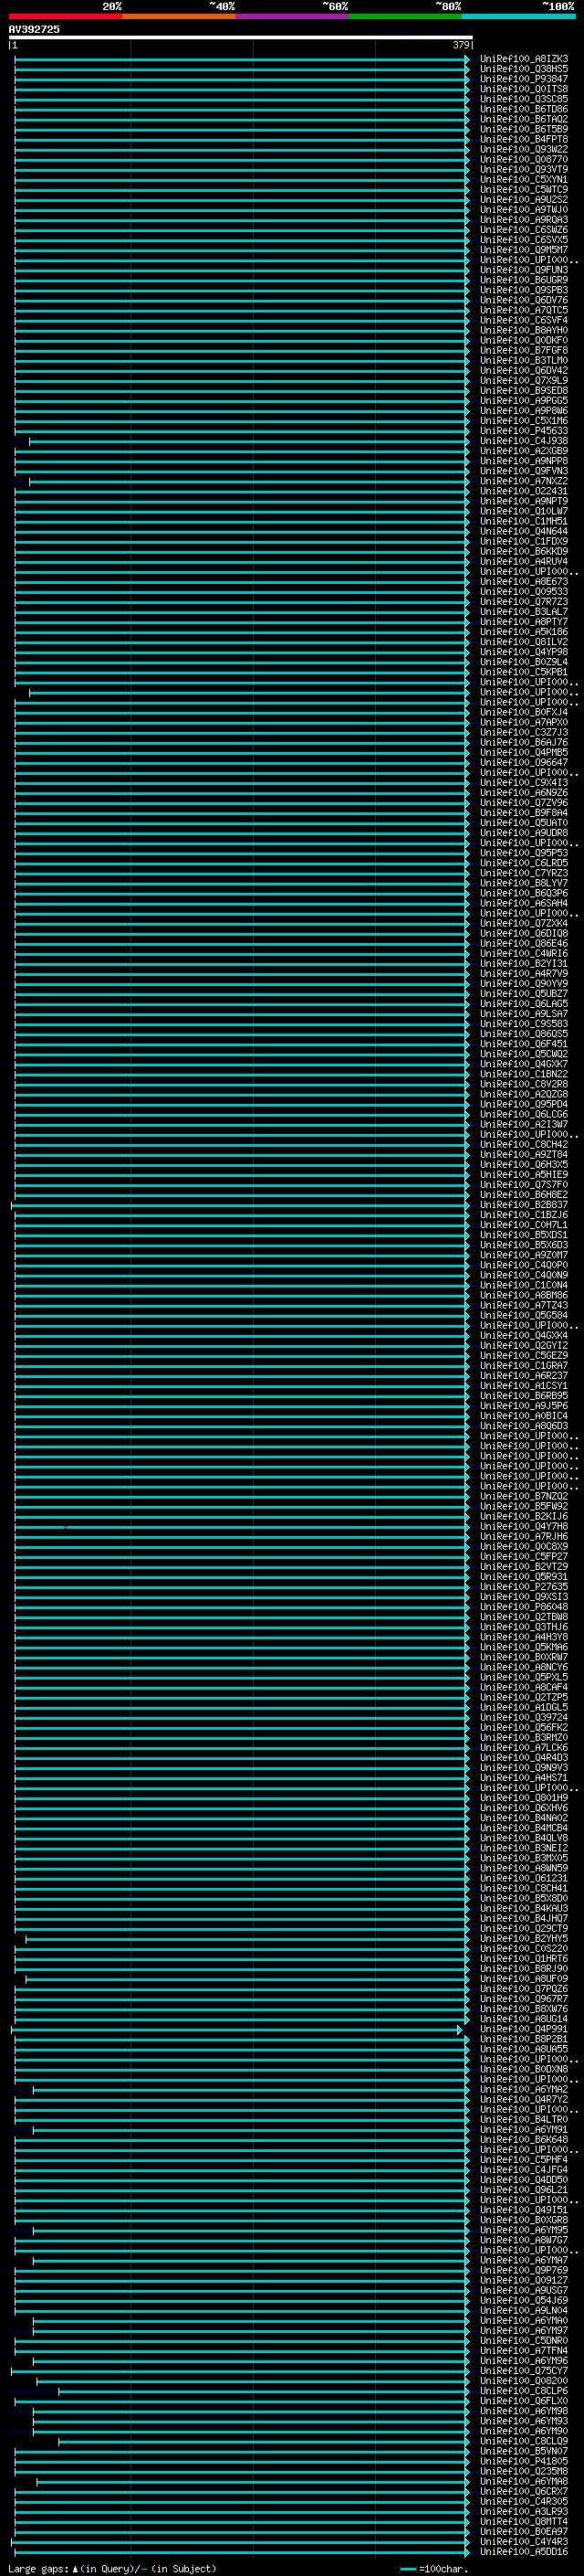The width and height of the screenshot is (584, 2576).
Task: Select hit label UniRef100_A7TFN4
Action: [x=524, y=2351]
